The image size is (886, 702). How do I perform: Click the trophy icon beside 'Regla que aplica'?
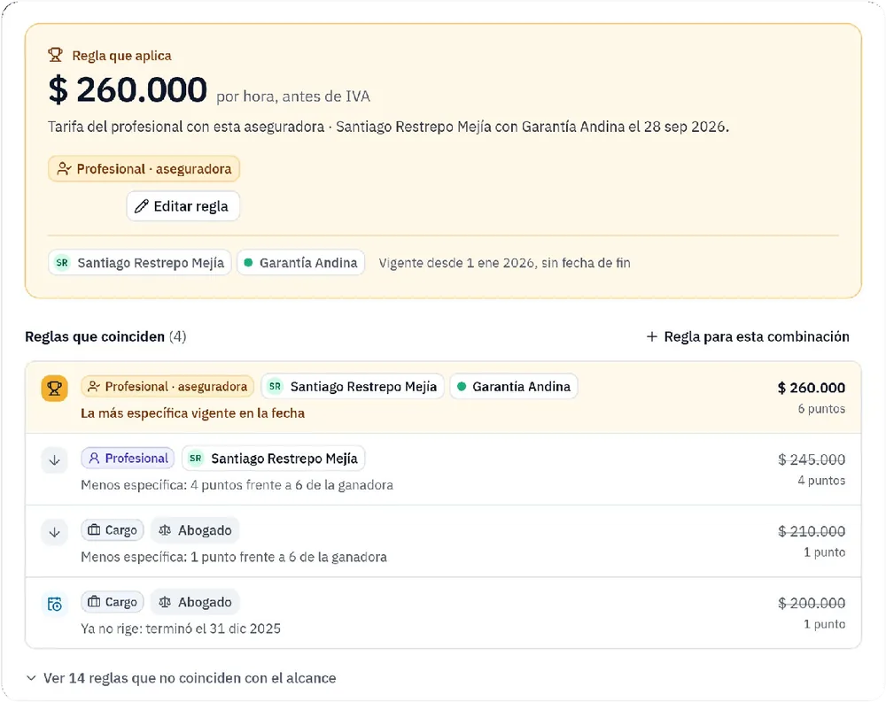pyautogui.click(x=55, y=56)
